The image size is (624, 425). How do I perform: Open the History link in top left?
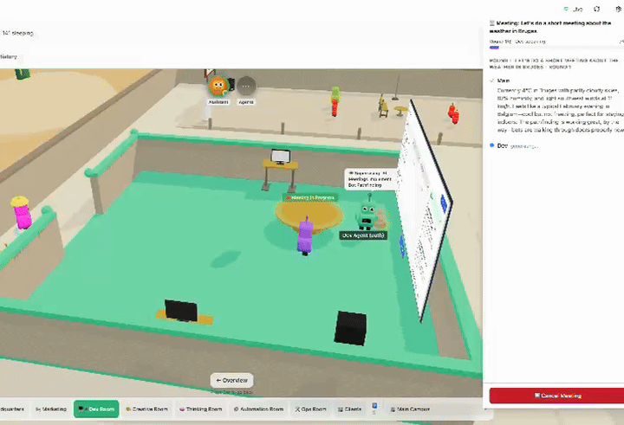[x=9, y=56]
